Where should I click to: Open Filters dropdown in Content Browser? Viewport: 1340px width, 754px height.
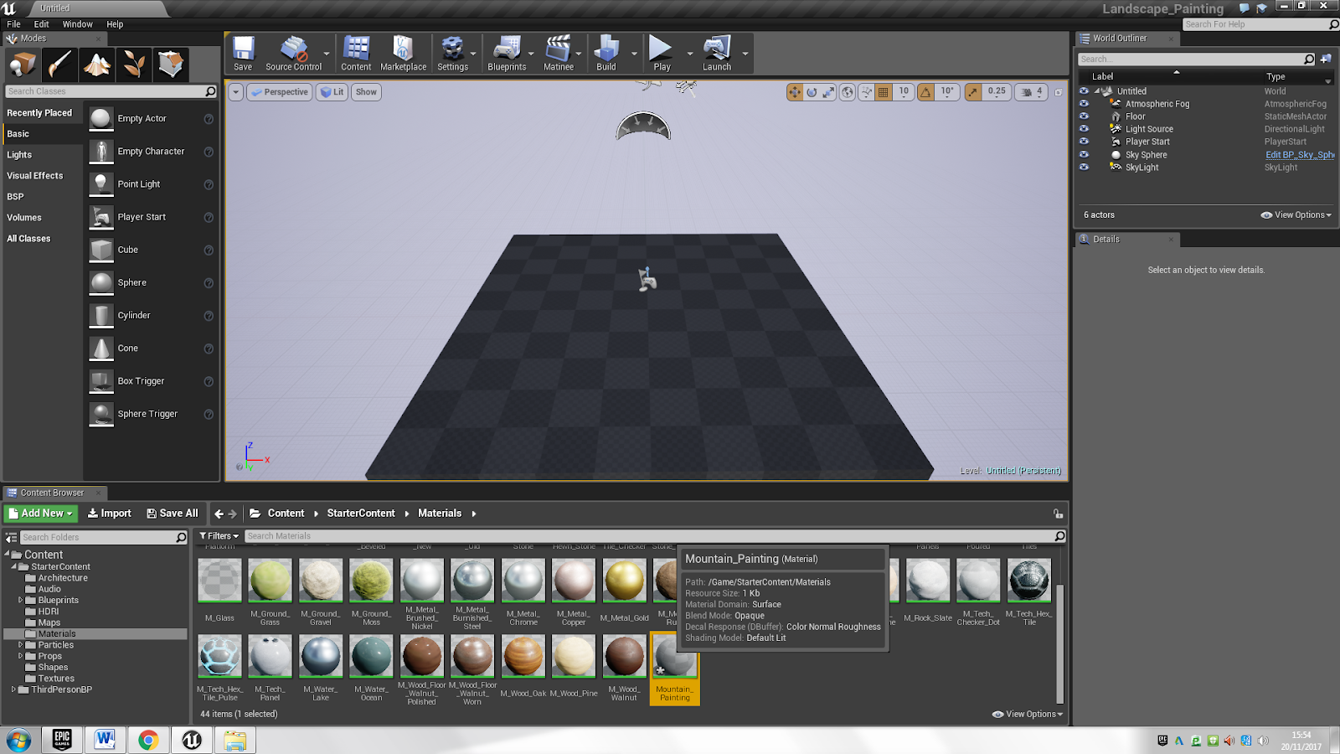pyautogui.click(x=219, y=536)
